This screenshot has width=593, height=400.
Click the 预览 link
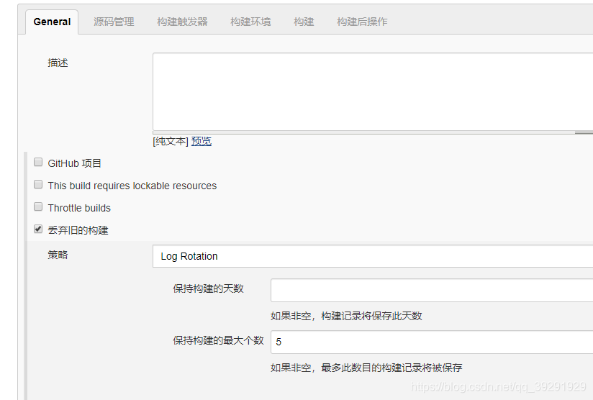tap(202, 142)
